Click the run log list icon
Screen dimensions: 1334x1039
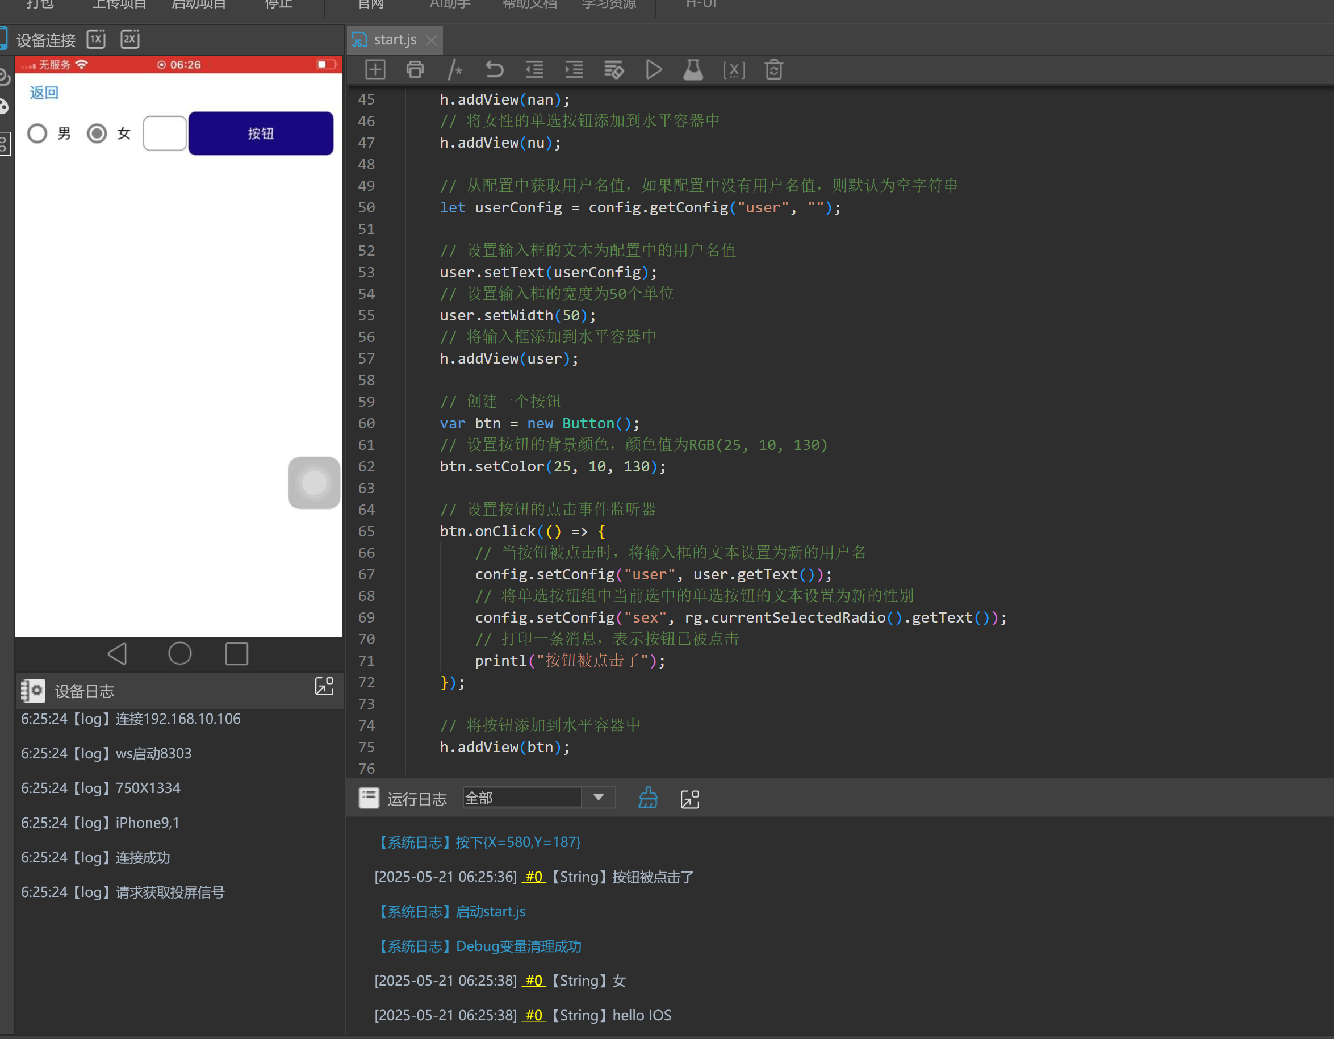coord(369,798)
